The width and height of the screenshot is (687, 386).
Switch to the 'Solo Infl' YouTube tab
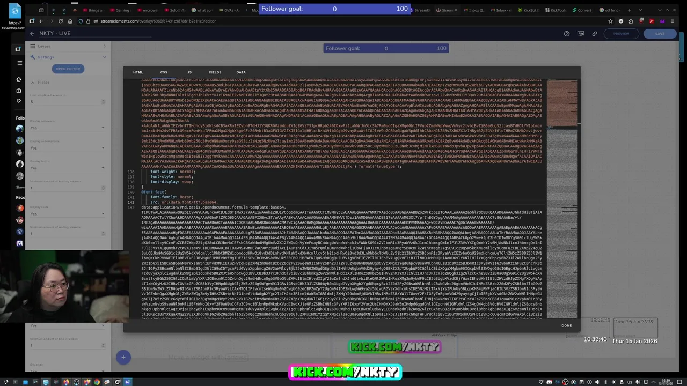(x=174, y=10)
